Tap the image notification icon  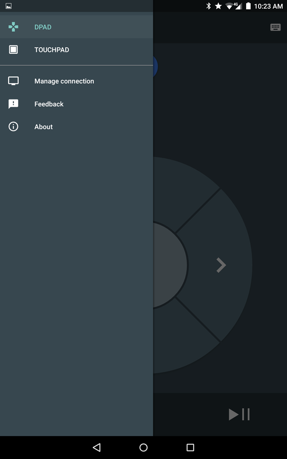tap(9, 6)
